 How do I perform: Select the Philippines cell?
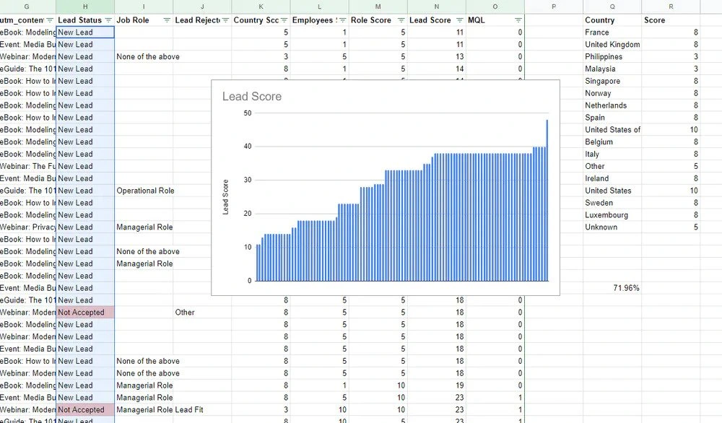coord(612,56)
